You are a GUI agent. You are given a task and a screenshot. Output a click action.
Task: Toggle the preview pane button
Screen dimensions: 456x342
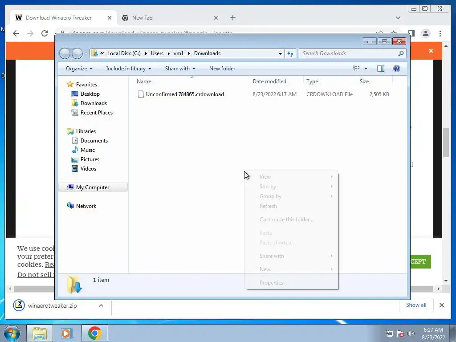point(380,69)
